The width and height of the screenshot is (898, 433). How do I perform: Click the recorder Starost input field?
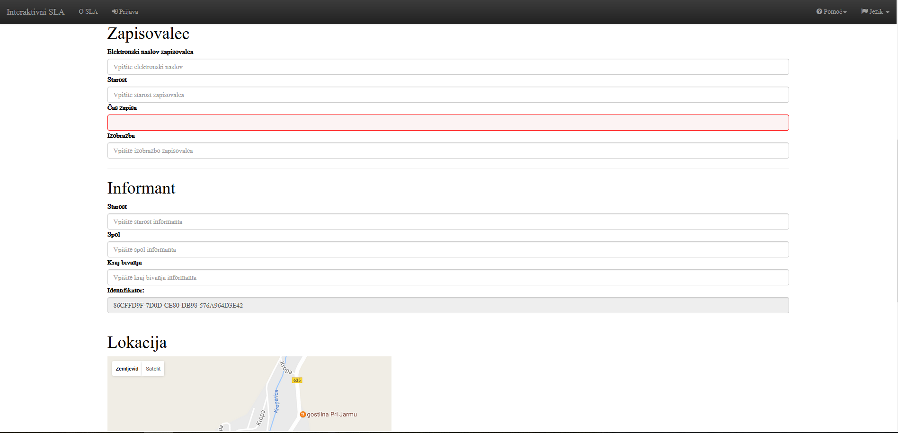pos(448,95)
